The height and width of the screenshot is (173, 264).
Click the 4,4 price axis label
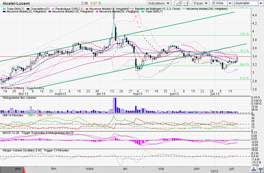click(255, 15)
